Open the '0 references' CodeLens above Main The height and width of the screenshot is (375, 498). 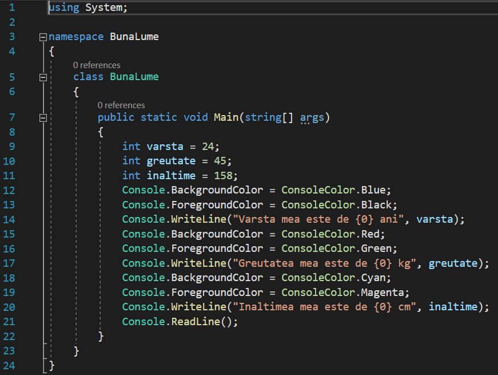coord(121,105)
